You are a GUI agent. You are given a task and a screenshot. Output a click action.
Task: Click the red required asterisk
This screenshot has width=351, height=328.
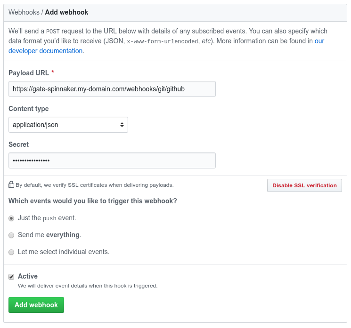[53, 73]
